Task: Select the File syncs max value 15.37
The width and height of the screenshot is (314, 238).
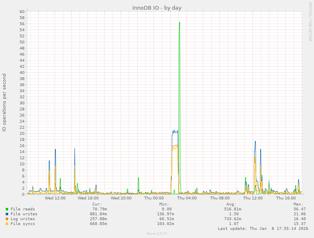Action: tap(300, 224)
